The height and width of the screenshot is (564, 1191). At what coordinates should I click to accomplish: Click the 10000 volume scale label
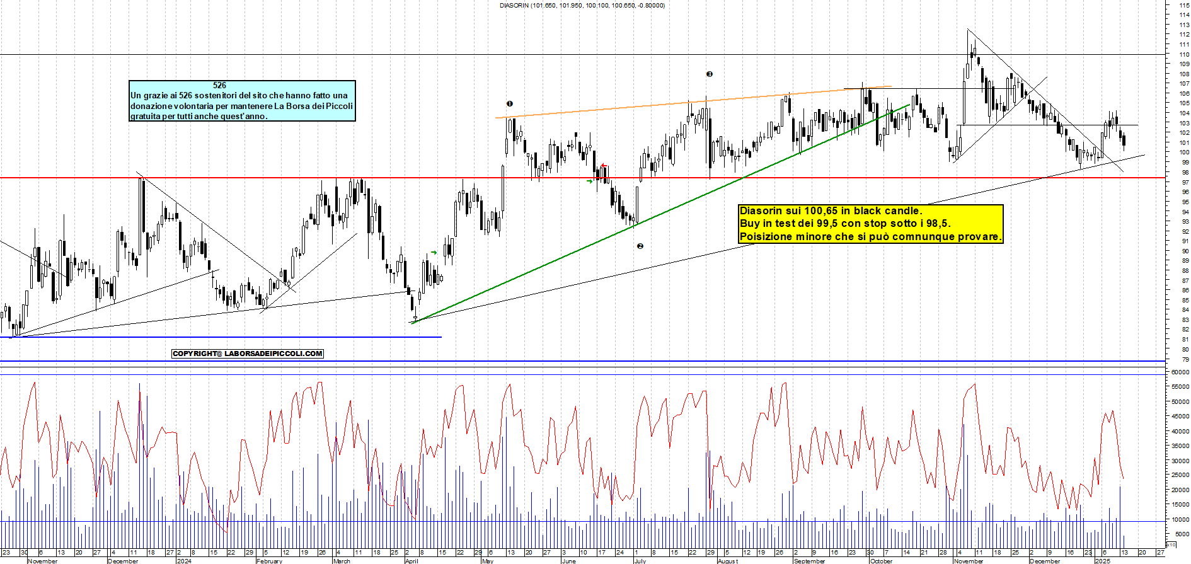click(x=1180, y=519)
